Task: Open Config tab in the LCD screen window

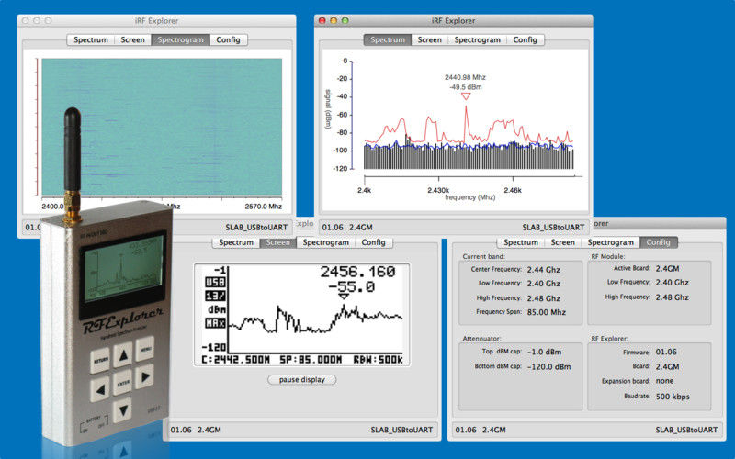Action: [374, 242]
